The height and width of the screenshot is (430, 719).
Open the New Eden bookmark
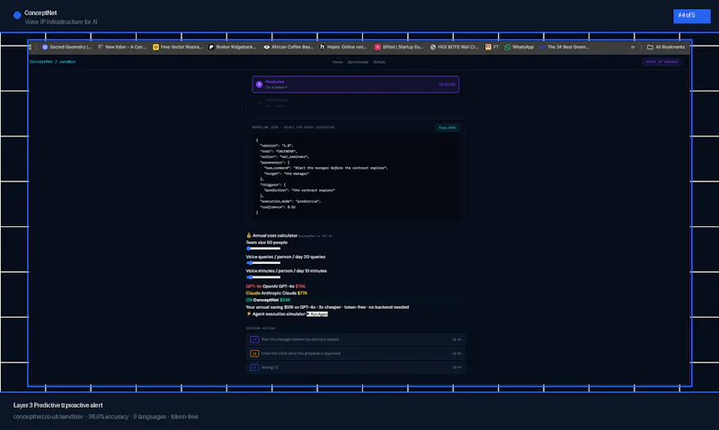[x=122, y=47]
